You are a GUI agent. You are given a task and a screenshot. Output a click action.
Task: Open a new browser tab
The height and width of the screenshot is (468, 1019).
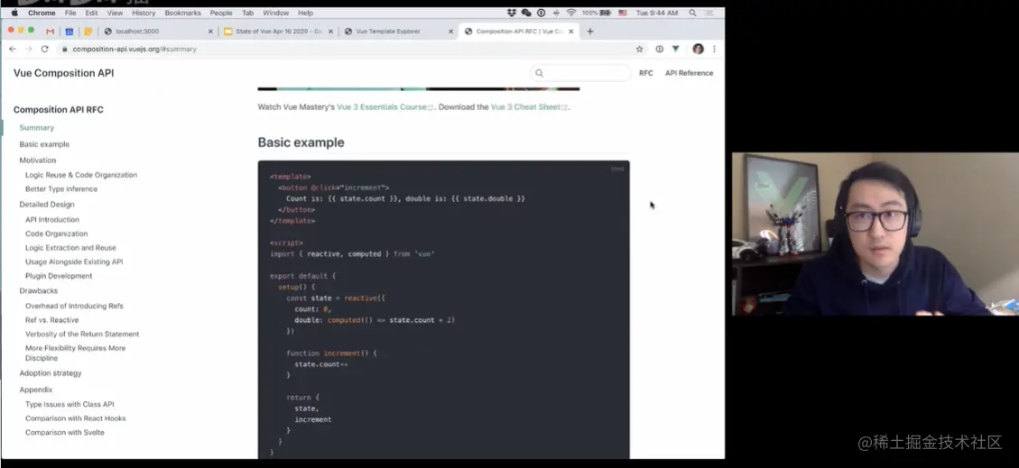click(x=590, y=32)
